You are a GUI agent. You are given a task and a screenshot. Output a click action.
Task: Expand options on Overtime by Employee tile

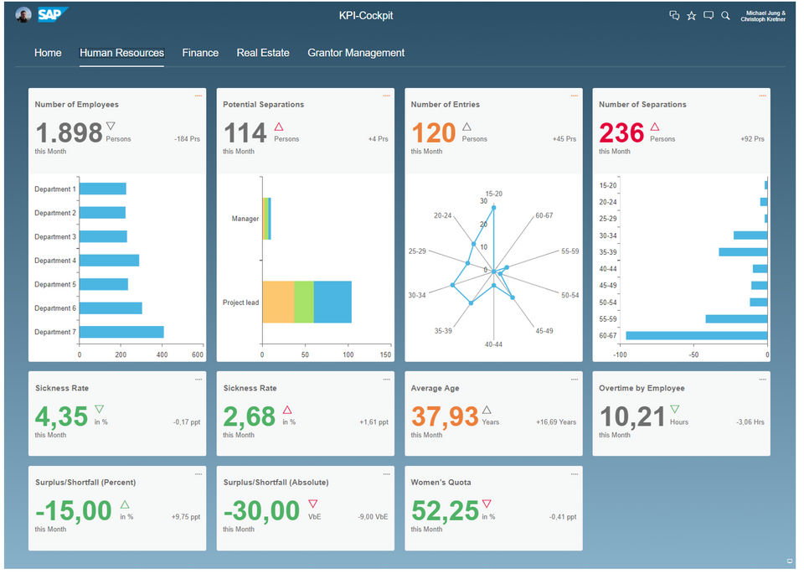[762, 380]
